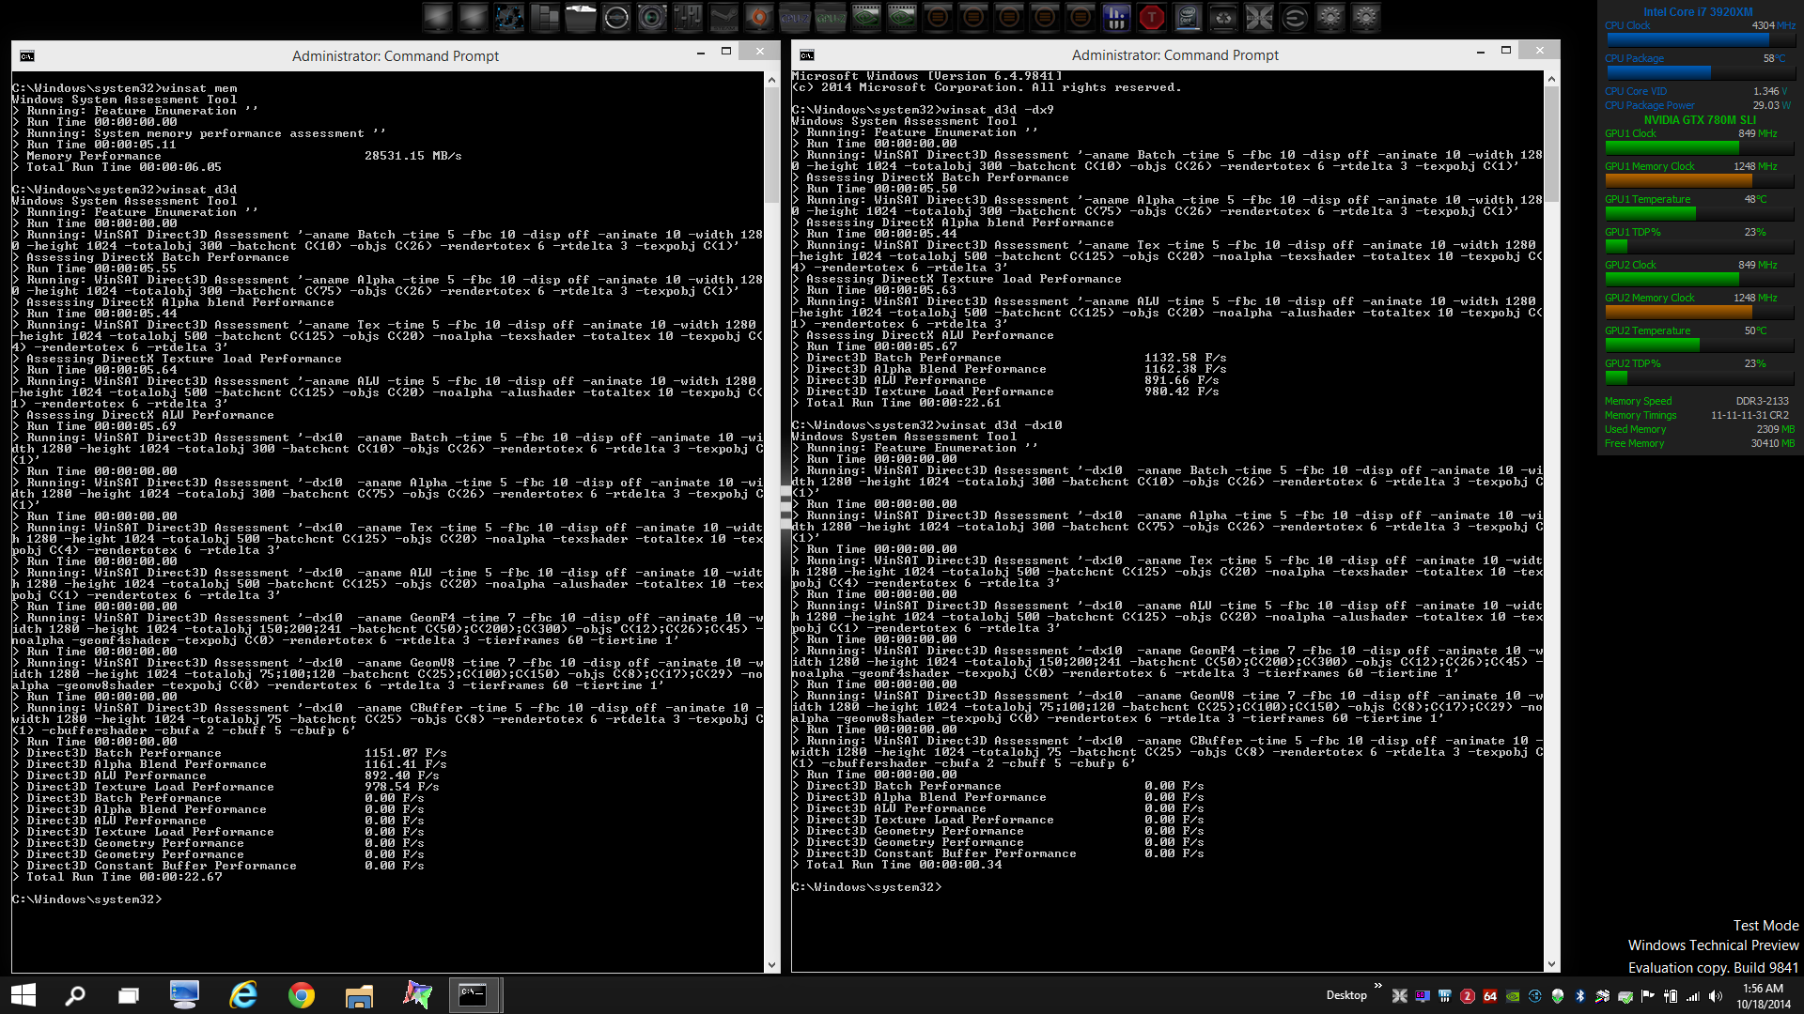The width and height of the screenshot is (1804, 1014).
Task: Click right Command Prompt scroll up arrow
Action: click(x=1551, y=79)
